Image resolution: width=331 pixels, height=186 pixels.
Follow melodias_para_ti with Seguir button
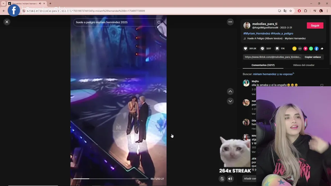point(315,26)
